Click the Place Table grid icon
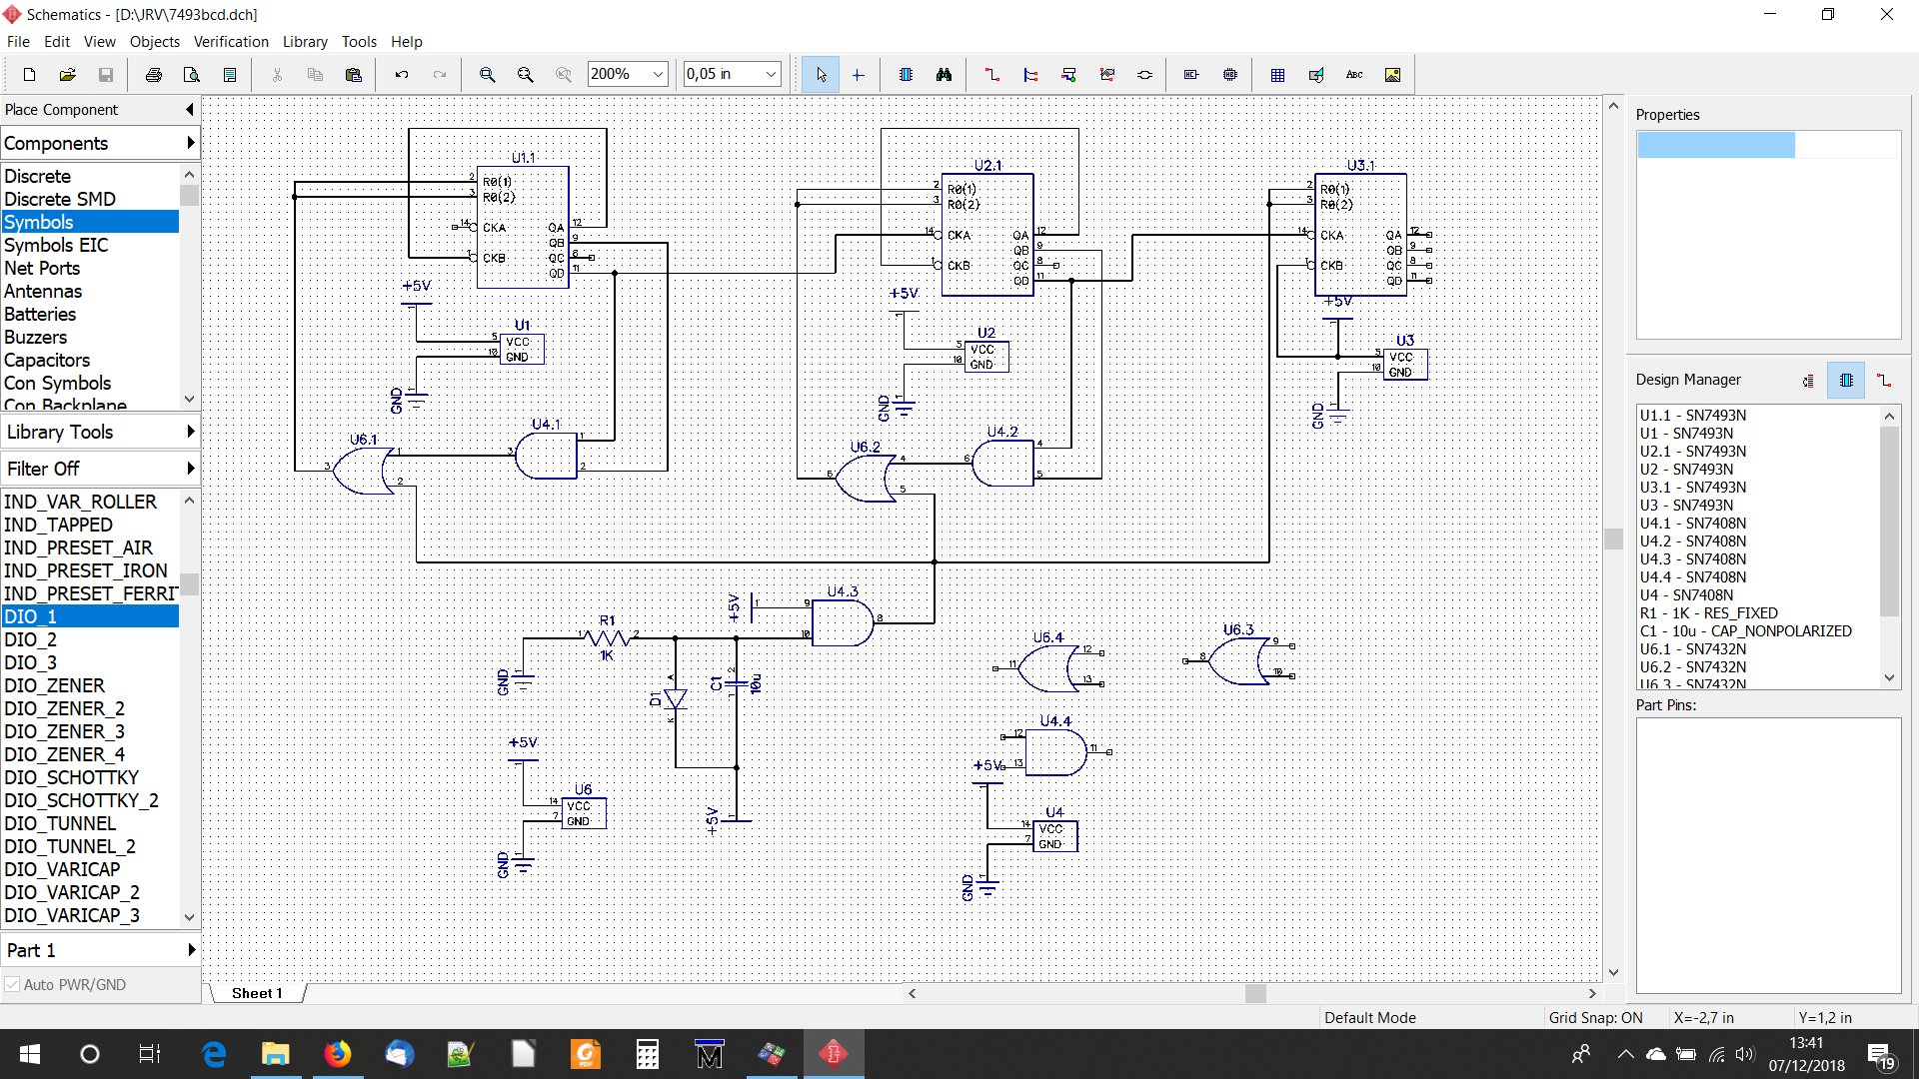This screenshot has height=1079, width=1919. point(1277,75)
